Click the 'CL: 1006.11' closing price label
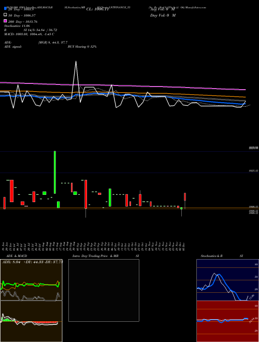Viewport: 259px width, 342px height. click(97, 9)
